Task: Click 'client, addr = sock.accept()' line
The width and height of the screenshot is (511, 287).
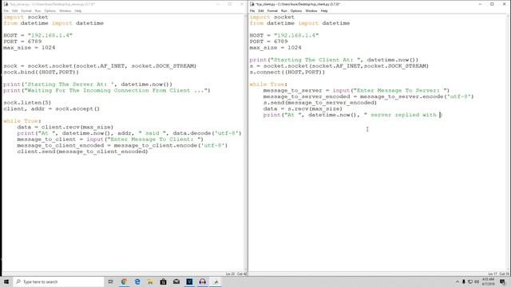Action: [51, 108]
